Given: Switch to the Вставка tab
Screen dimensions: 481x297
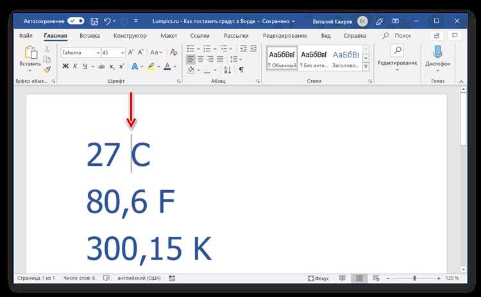Looking at the screenshot, I should click(x=90, y=36).
